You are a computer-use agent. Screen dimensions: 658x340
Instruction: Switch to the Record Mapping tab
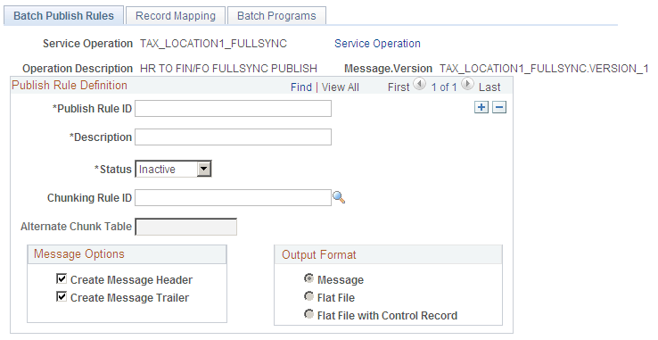[x=176, y=16]
